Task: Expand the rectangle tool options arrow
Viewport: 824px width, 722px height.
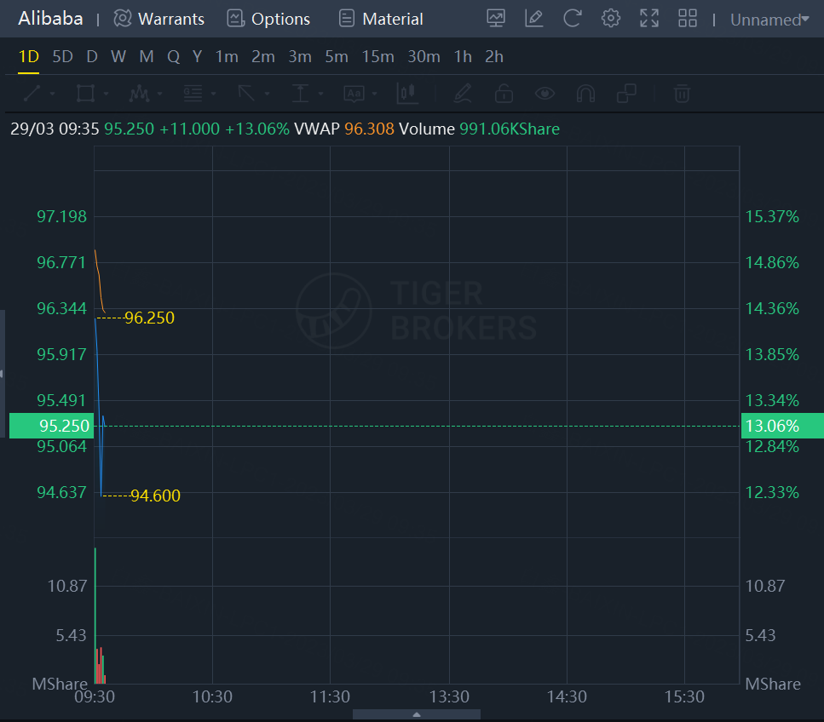Action: 107,94
